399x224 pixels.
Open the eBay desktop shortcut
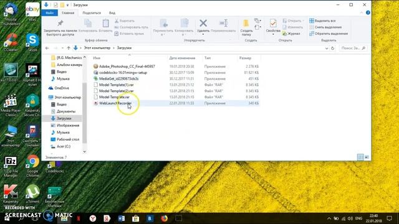pos(32,12)
